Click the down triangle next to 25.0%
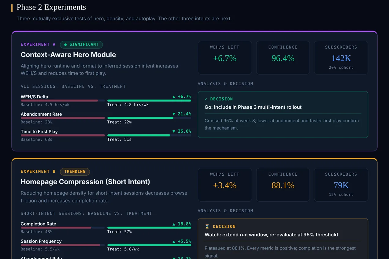The width and height of the screenshot is (389, 259). 174,131
